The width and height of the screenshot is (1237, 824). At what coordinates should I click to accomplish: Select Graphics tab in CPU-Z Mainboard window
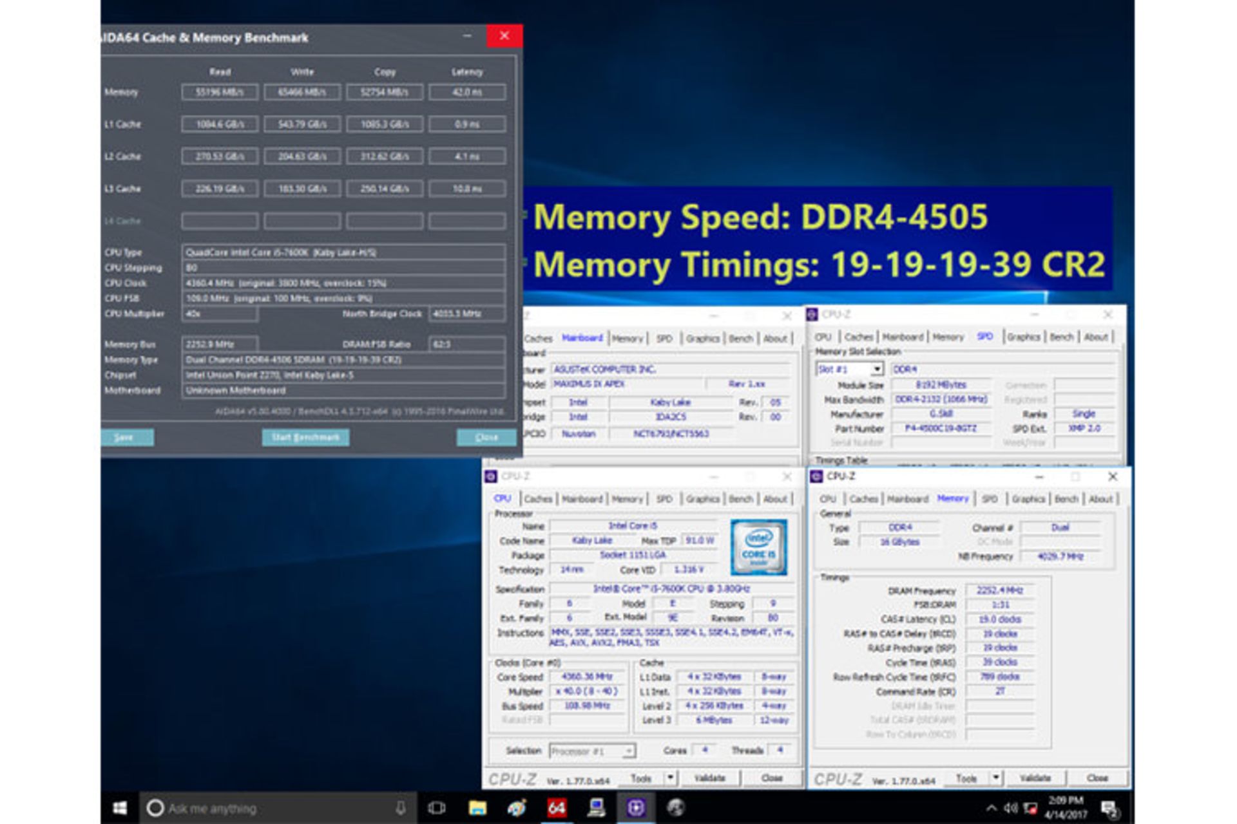702,339
